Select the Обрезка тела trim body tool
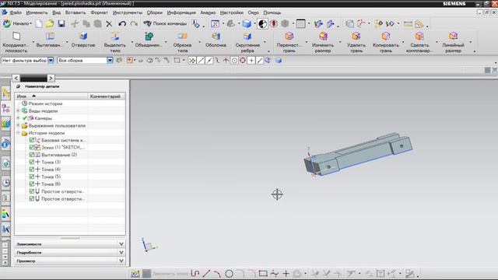Viewport: 498px width, 280px height. 182,42
